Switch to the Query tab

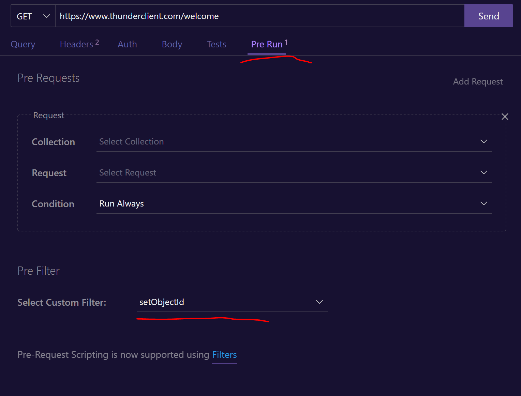click(23, 44)
